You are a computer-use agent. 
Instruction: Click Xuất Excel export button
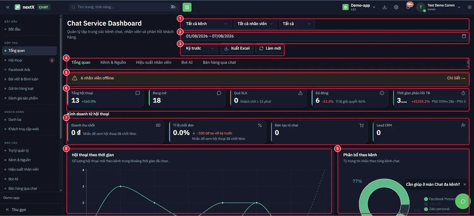[237, 48]
